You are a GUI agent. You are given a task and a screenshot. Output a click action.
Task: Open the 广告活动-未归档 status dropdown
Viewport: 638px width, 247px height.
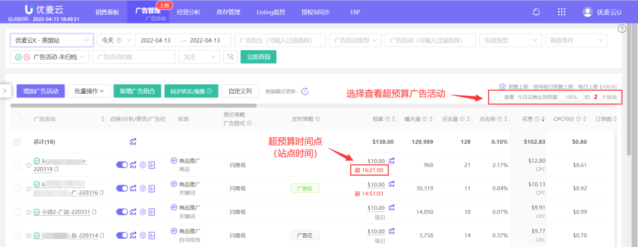(50, 57)
